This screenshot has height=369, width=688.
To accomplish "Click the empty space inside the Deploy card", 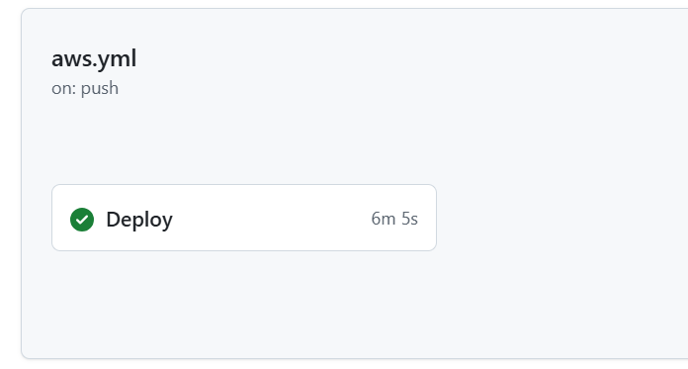I will [272, 219].
